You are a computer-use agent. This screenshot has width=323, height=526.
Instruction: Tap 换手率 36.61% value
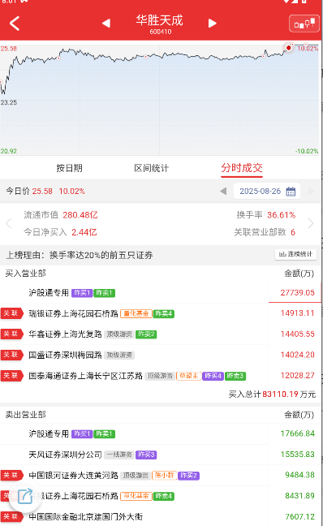pos(281,215)
